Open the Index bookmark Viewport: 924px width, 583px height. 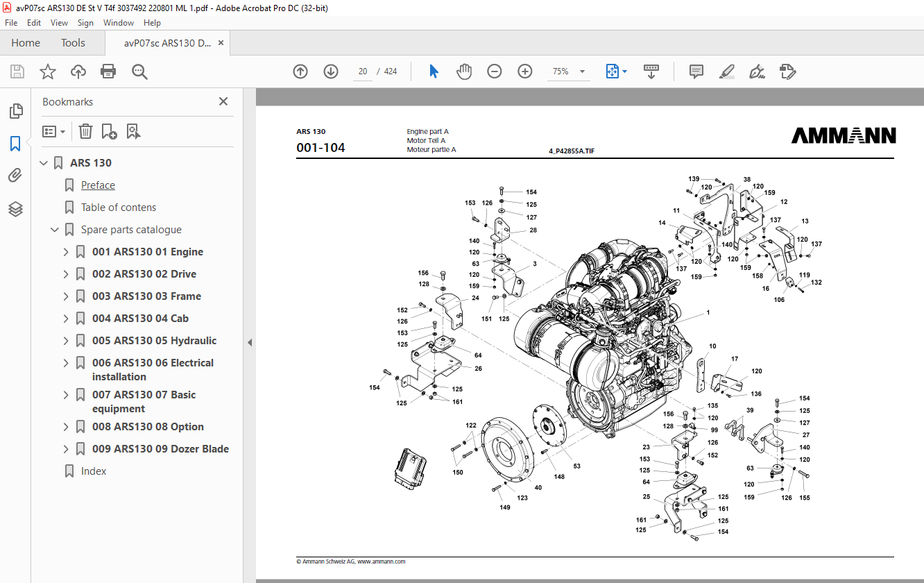coord(94,471)
